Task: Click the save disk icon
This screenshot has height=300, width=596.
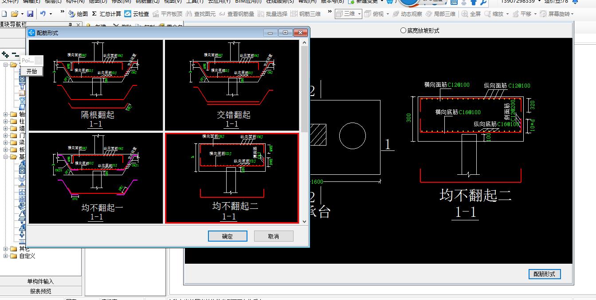Action: point(30,14)
